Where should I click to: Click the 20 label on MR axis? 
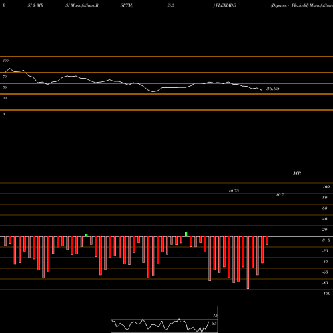pos(325,230)
